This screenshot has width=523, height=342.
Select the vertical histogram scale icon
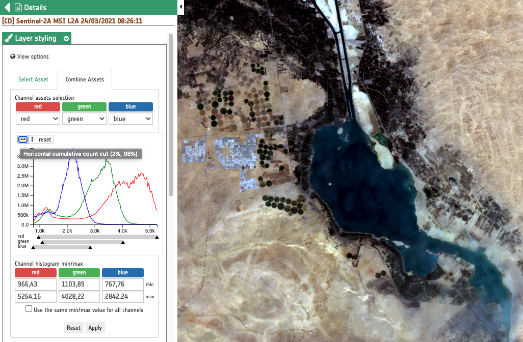(x=32, y=139)
